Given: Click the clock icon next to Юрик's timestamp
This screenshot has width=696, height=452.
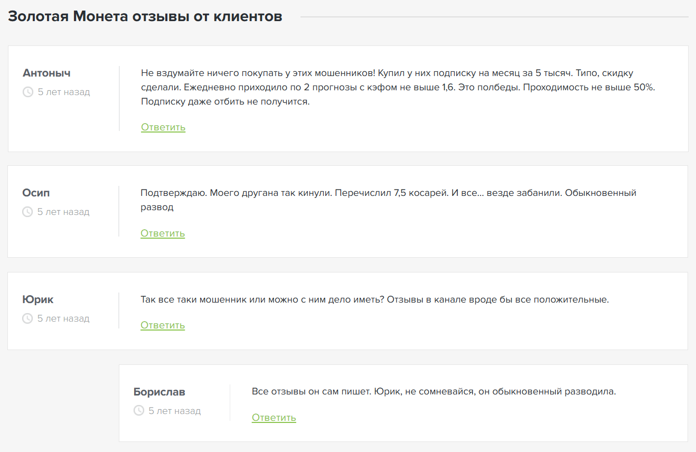Looking at the screenshot, I should point(29,318).
